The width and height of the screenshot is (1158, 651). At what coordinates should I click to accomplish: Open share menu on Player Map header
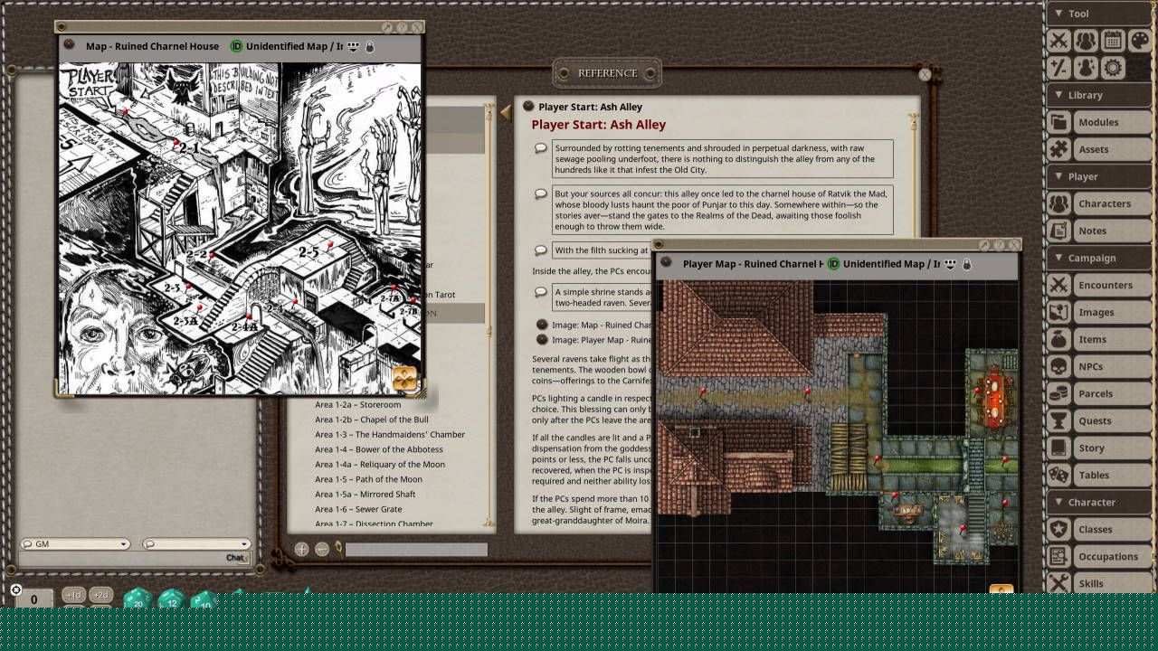point(951,264)
